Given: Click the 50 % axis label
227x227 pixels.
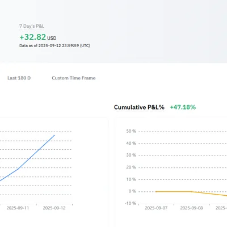Looking at the screenshot, I should 131,131.
